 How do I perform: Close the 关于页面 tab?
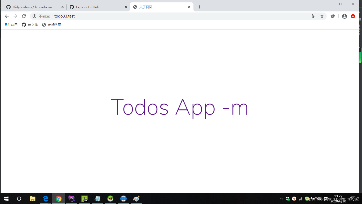click(x=189, y=7)
